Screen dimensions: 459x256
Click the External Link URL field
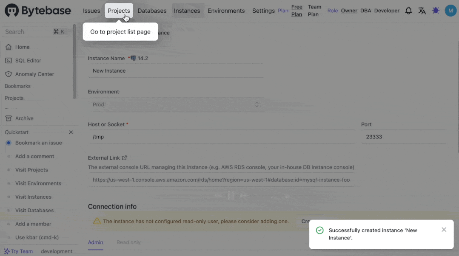(x=222, y=180)
